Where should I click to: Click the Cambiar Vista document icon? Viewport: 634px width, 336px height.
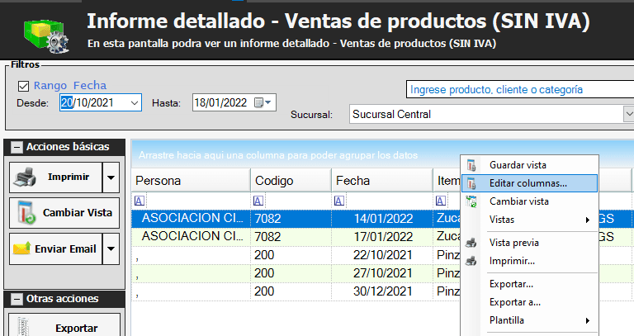tap(26, 213)
